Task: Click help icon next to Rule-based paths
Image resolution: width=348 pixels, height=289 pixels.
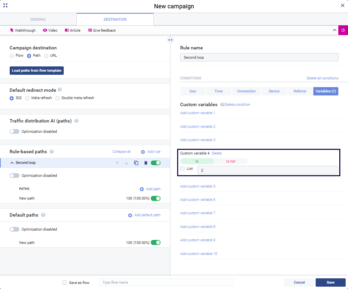Action: point(52,152)
